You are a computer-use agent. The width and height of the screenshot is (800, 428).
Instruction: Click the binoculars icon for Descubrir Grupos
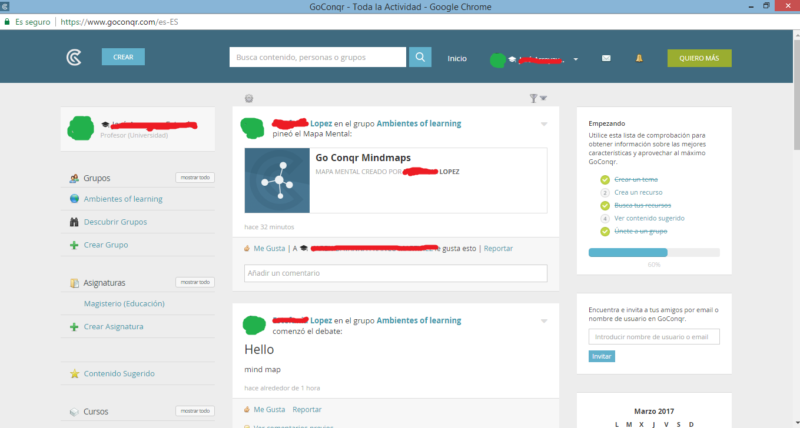point(74,222)
